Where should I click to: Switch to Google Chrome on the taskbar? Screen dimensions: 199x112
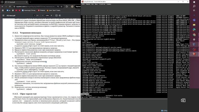click(194, 35)
